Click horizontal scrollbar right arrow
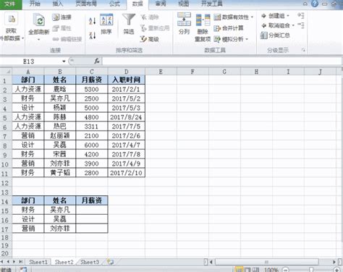This screenshot has height=272, width=343. click(x=334, y=262)
